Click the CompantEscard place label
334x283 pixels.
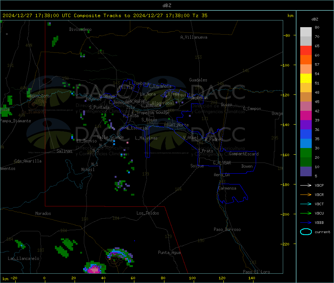pyautogui.click(x=244, y=154)
